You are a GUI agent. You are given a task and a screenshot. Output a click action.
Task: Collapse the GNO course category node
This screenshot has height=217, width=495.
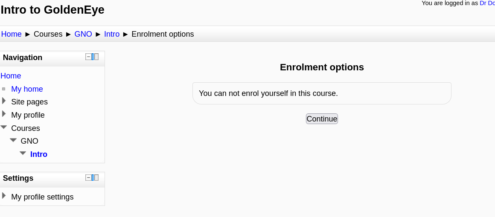[x=13, y=140]
